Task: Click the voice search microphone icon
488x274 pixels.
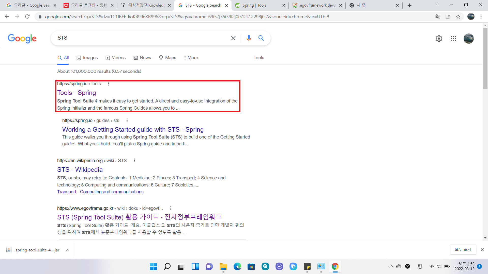Action: (249, 38)
